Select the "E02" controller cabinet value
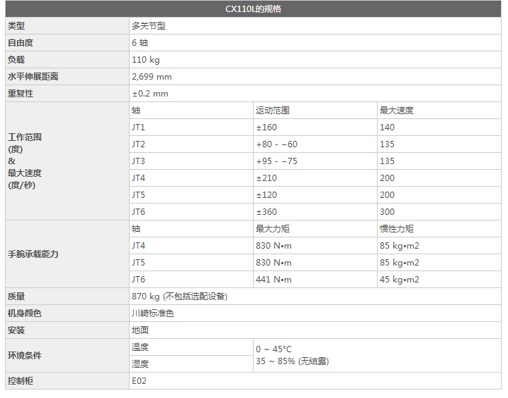 pos(140,381)
